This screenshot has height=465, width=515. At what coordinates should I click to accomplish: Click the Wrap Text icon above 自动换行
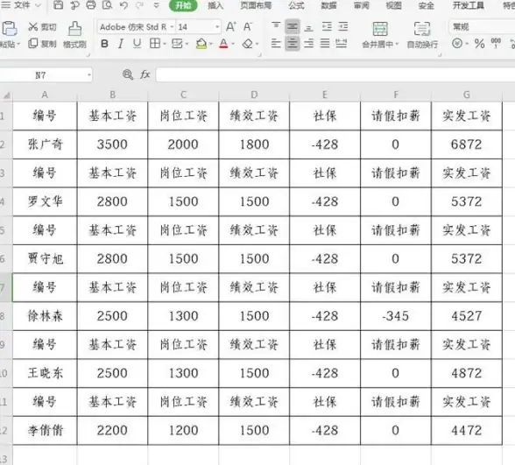click(x=422, y=29)
